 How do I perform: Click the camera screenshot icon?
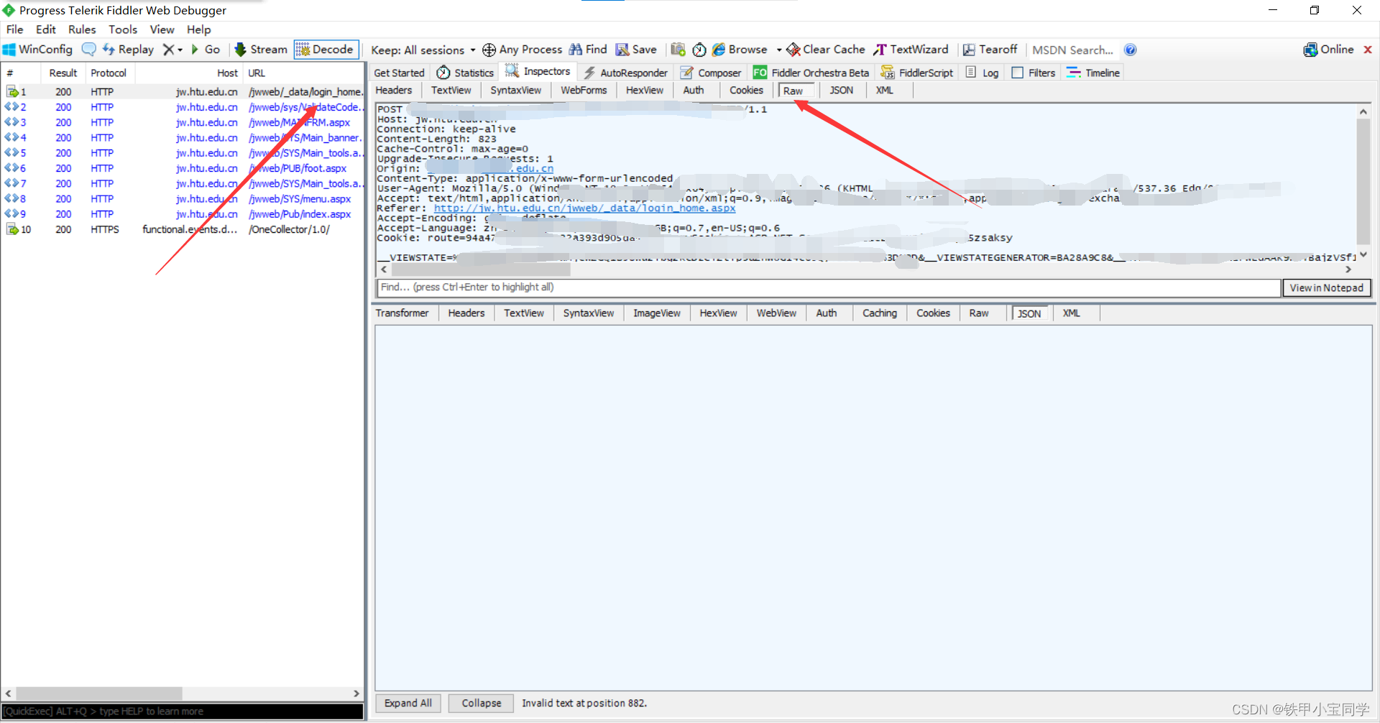(x=678, y=50)
